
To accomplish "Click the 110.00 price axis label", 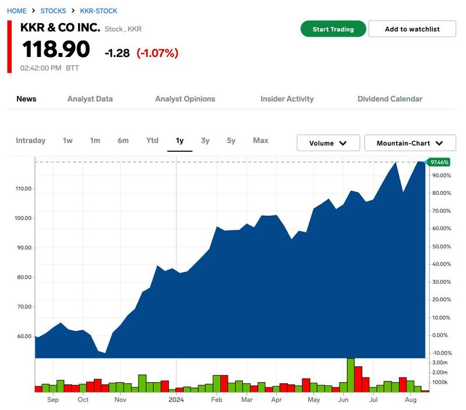I will [23, 188].
